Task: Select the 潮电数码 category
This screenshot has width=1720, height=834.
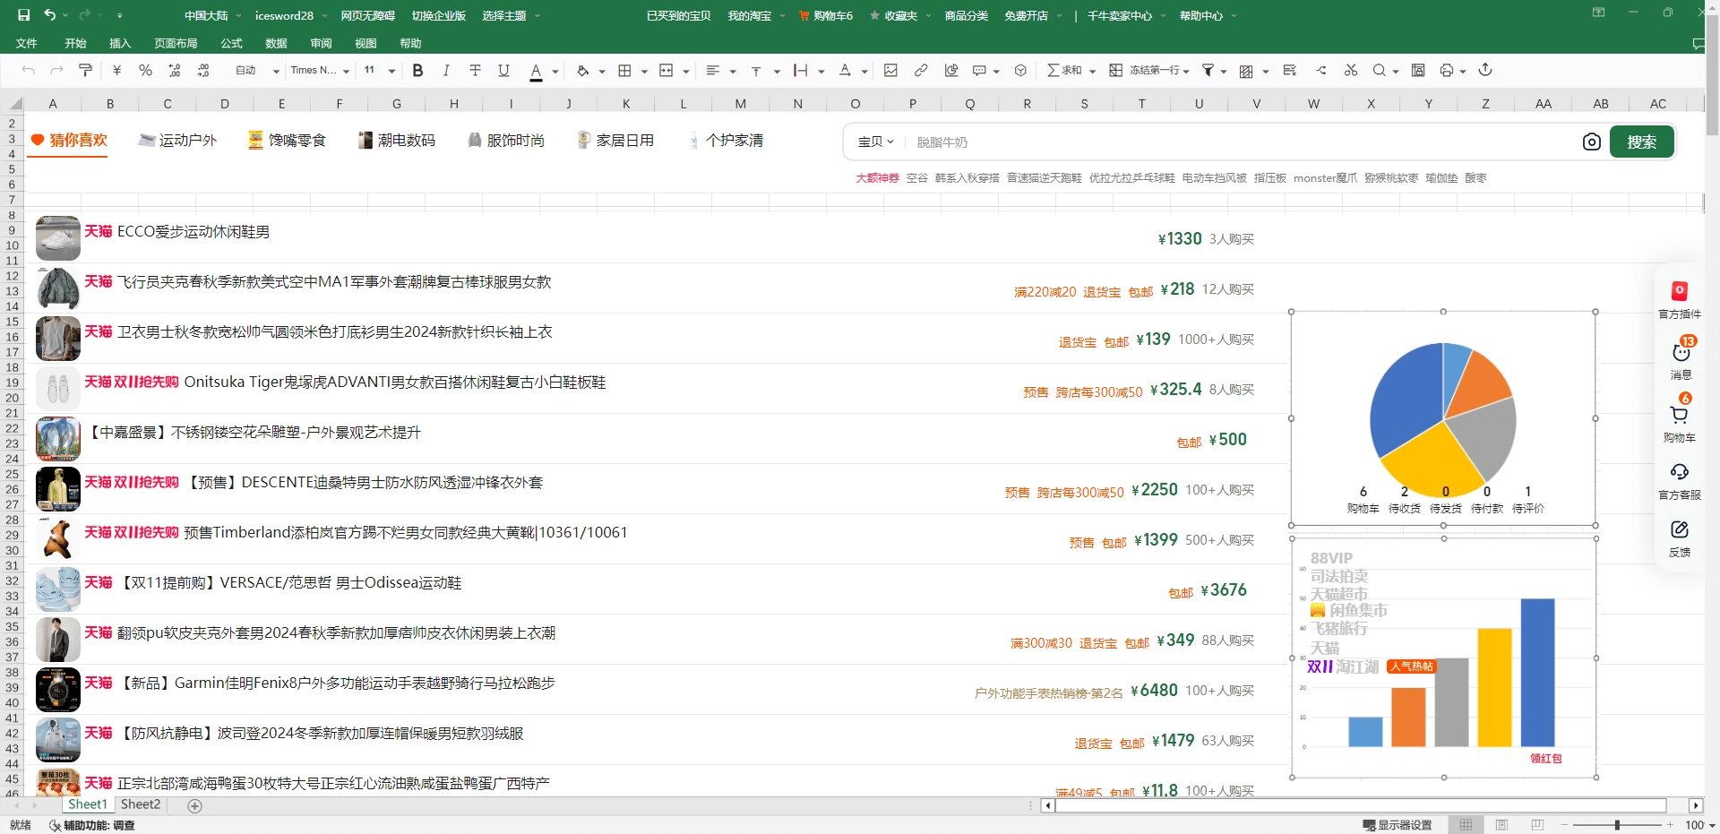Action: coord(396,140)
